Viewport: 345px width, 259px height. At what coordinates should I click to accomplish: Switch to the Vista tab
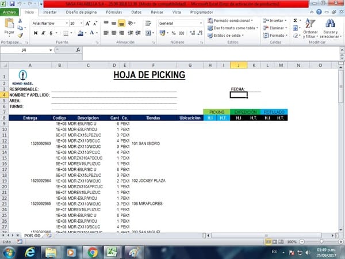(177, 12)
